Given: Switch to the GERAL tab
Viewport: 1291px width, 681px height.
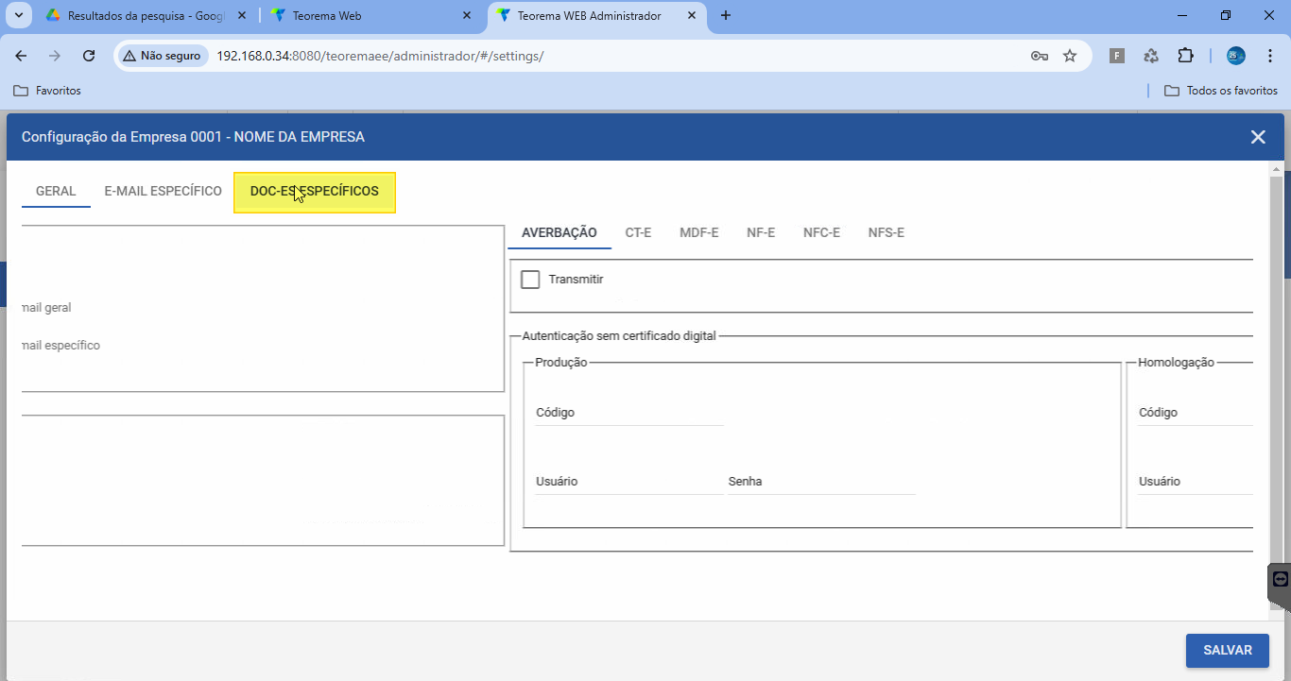Looking at the screenshot, I should [x=56, y=191].
